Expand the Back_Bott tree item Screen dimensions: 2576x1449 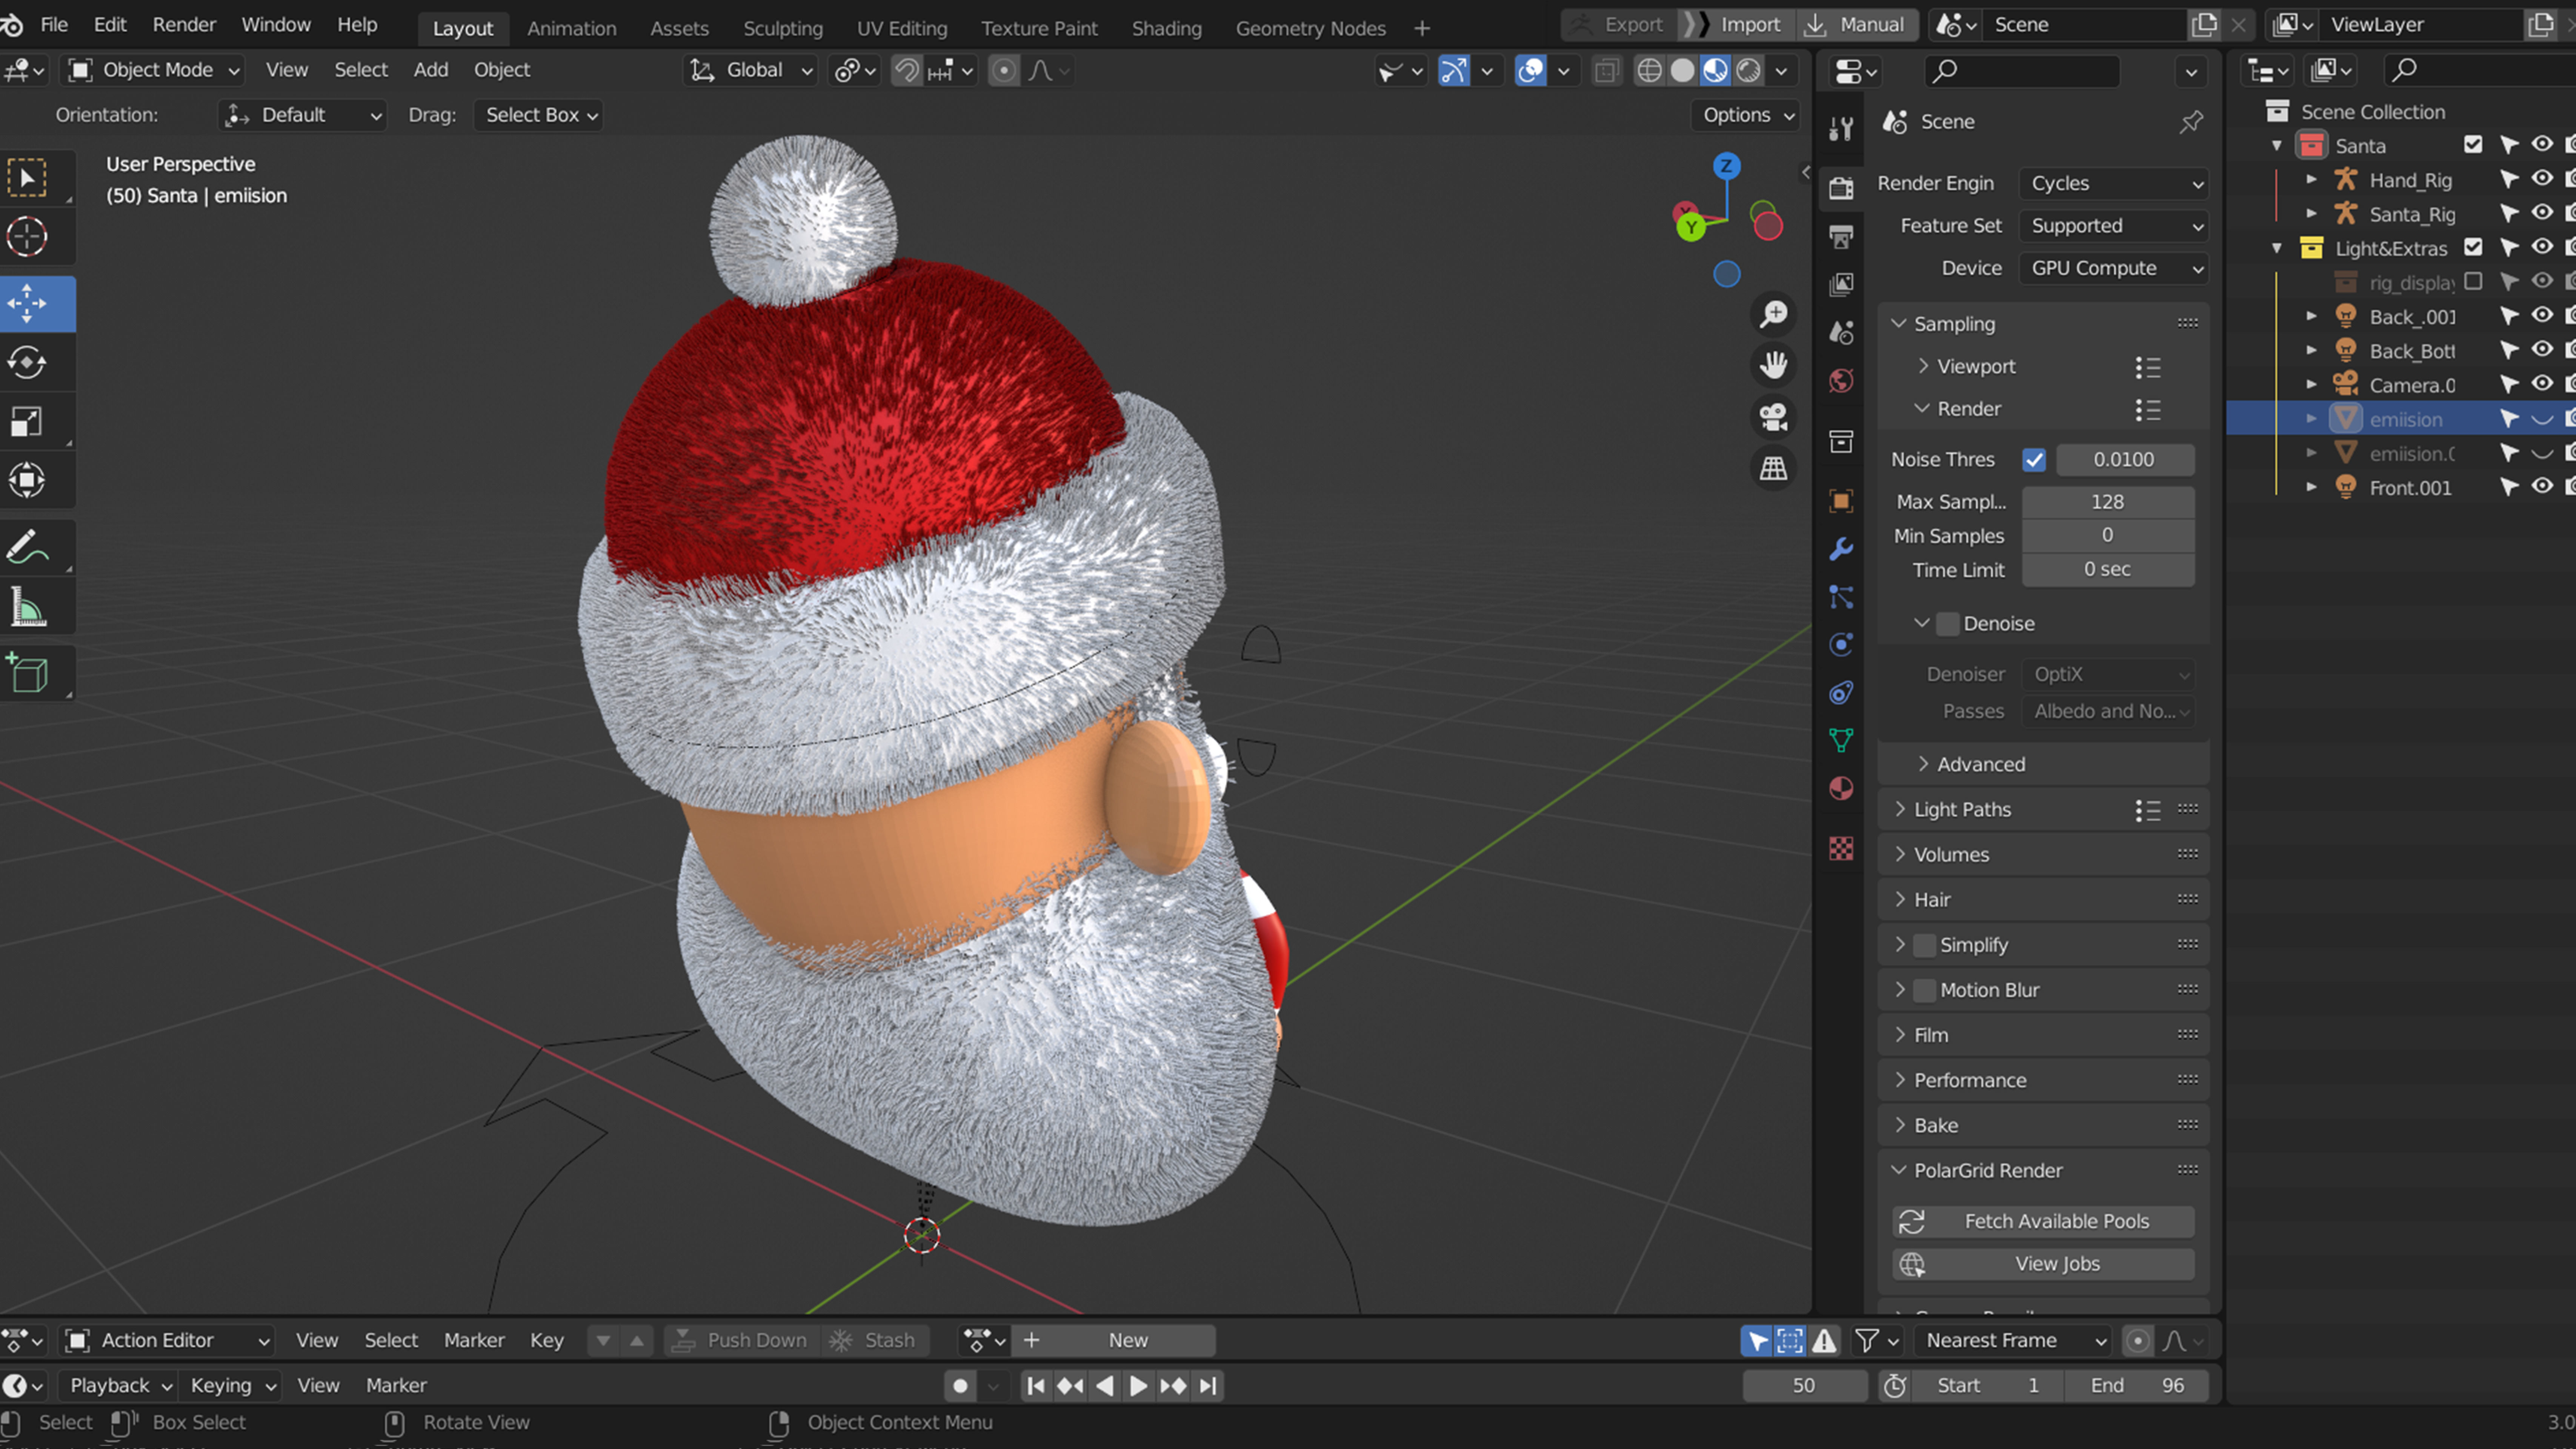coord(2311,350)
